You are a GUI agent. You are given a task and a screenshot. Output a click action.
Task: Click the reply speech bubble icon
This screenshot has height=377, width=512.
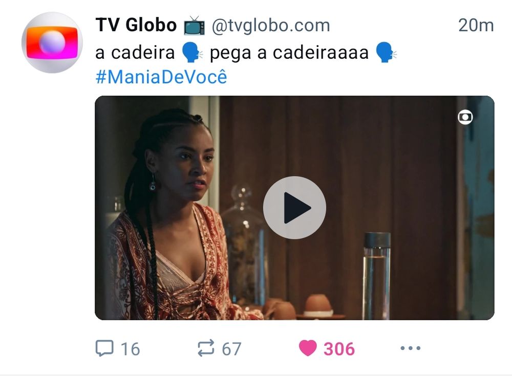104,348
